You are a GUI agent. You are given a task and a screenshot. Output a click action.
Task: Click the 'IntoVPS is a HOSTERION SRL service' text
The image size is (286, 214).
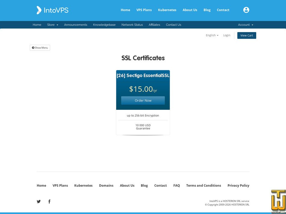coord(229,201)
